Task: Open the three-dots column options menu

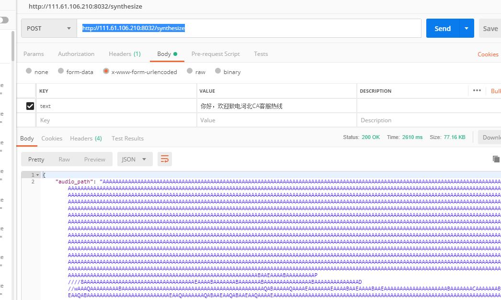Action: tap(477, 90)
